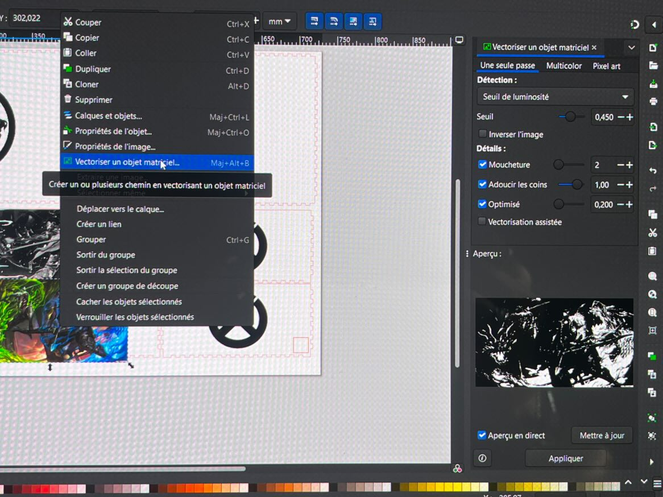The image size is (663, 497).
Task: Click the Create clone icon
Action: pyautogui.click(x=653, y=374)
